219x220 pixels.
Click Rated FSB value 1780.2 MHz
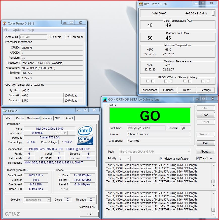pyautogui.click(x=36, y=189)
